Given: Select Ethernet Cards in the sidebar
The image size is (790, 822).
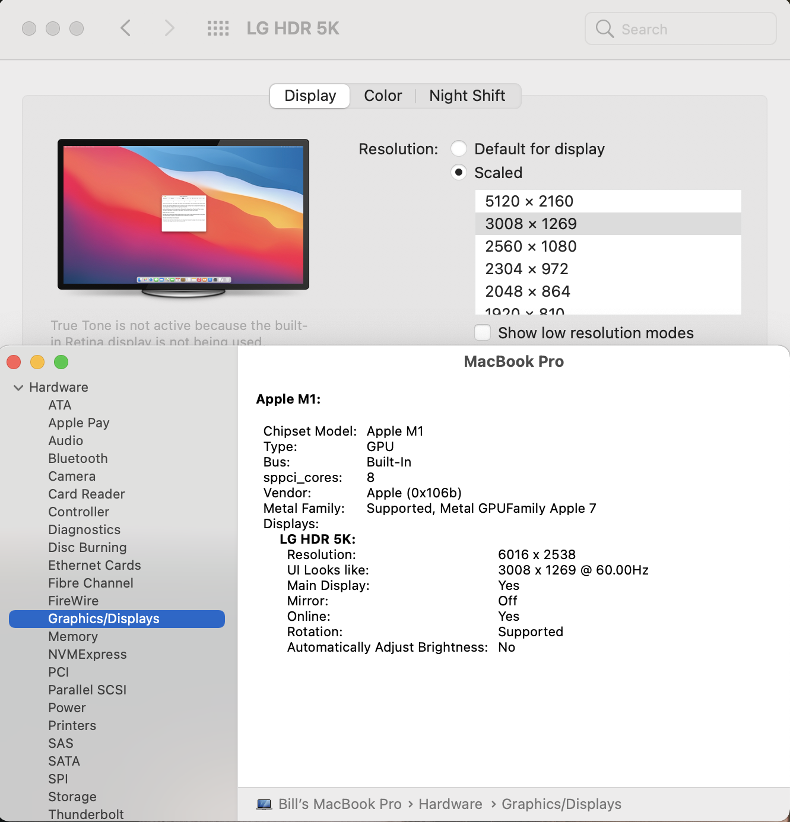Looking at the screenshot, I should (x=94, y=565).
